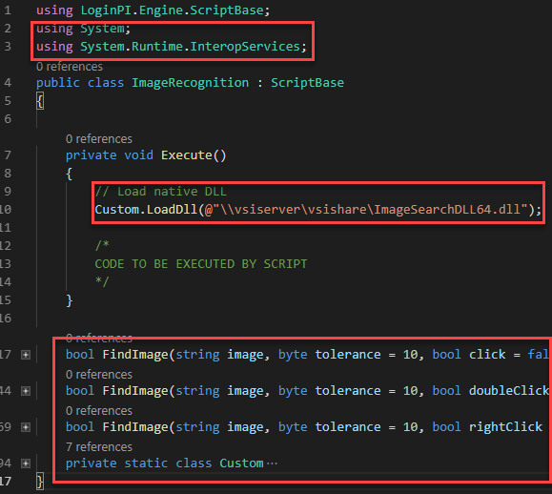Click the ellipsis after class Custom
This screenshot has height=494, width=552.
coord(272,463)
